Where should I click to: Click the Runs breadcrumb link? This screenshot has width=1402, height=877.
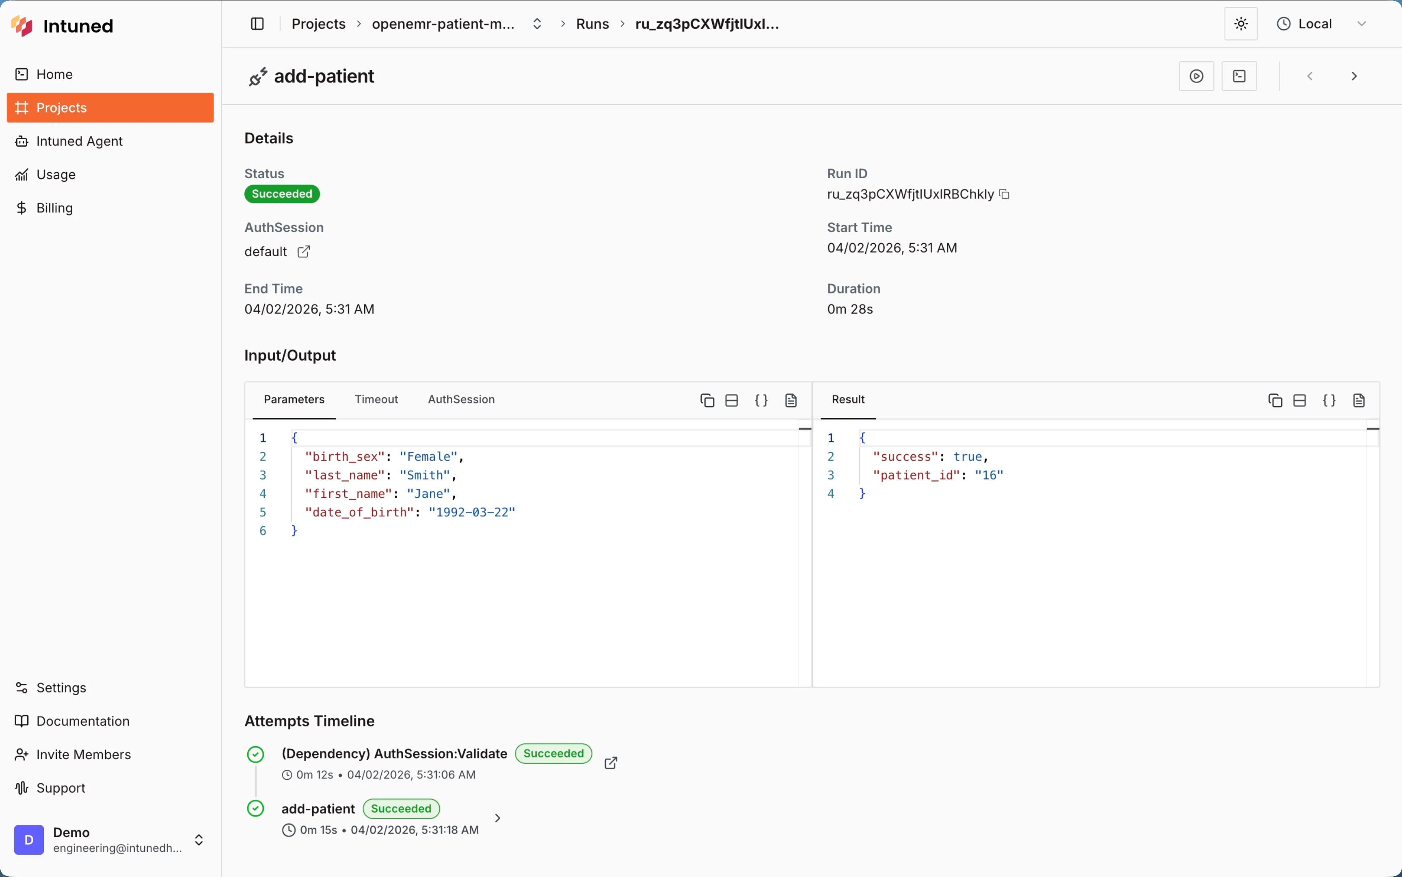coord(592,24)
